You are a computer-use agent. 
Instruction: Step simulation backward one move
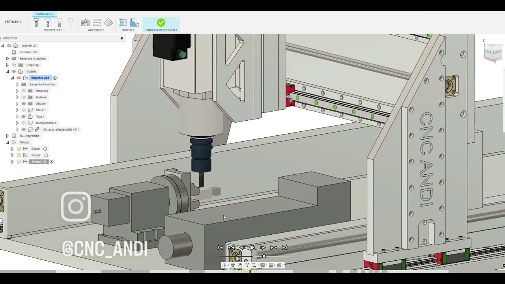(x=242, y=248)
